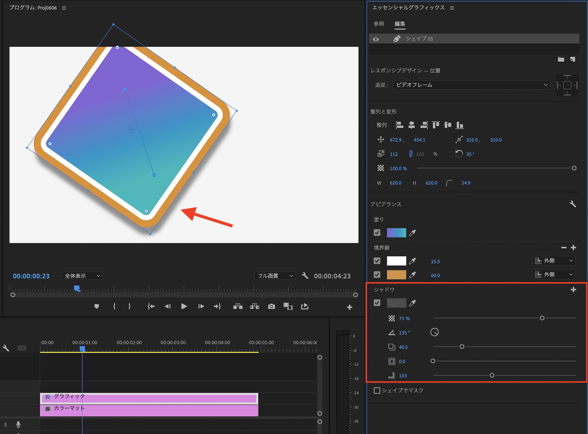Open the フル画質 playback resolution dropdown
The width and height of the screenshot is (588, 434).
point(275,276)
